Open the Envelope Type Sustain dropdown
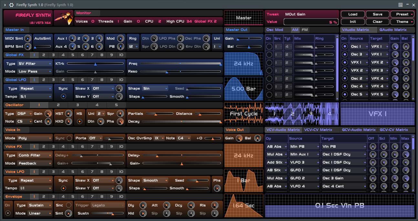The height and width of the screenshot is (221, 418). 39,205
